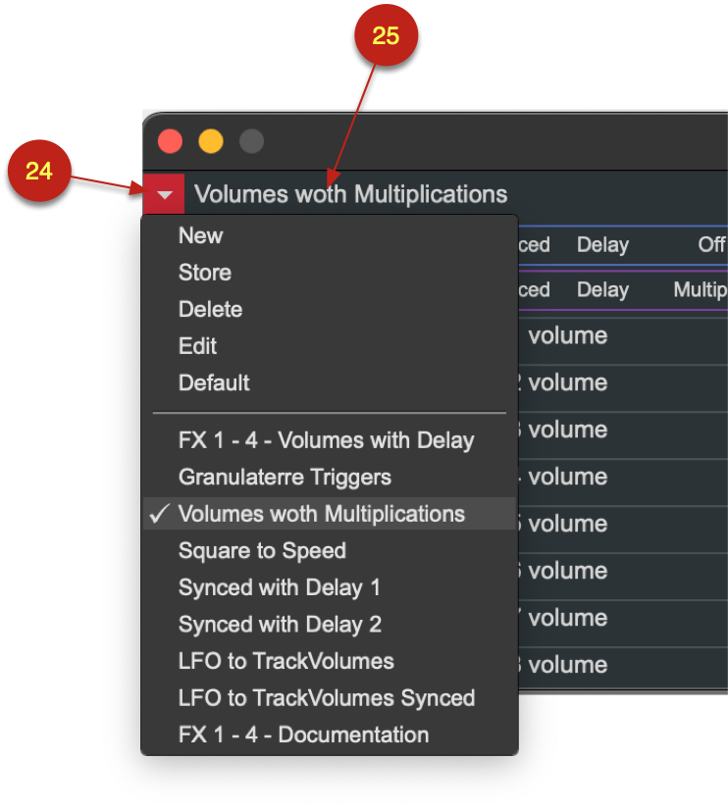Load the Square to Speed preset

pos(262,550)
